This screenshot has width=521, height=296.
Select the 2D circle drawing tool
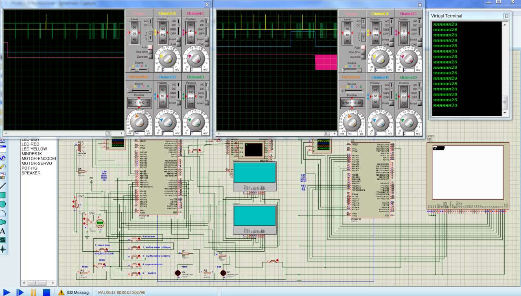point(3,204)
